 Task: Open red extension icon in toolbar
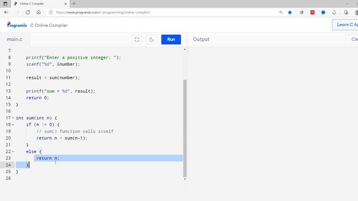coord(312,12)
